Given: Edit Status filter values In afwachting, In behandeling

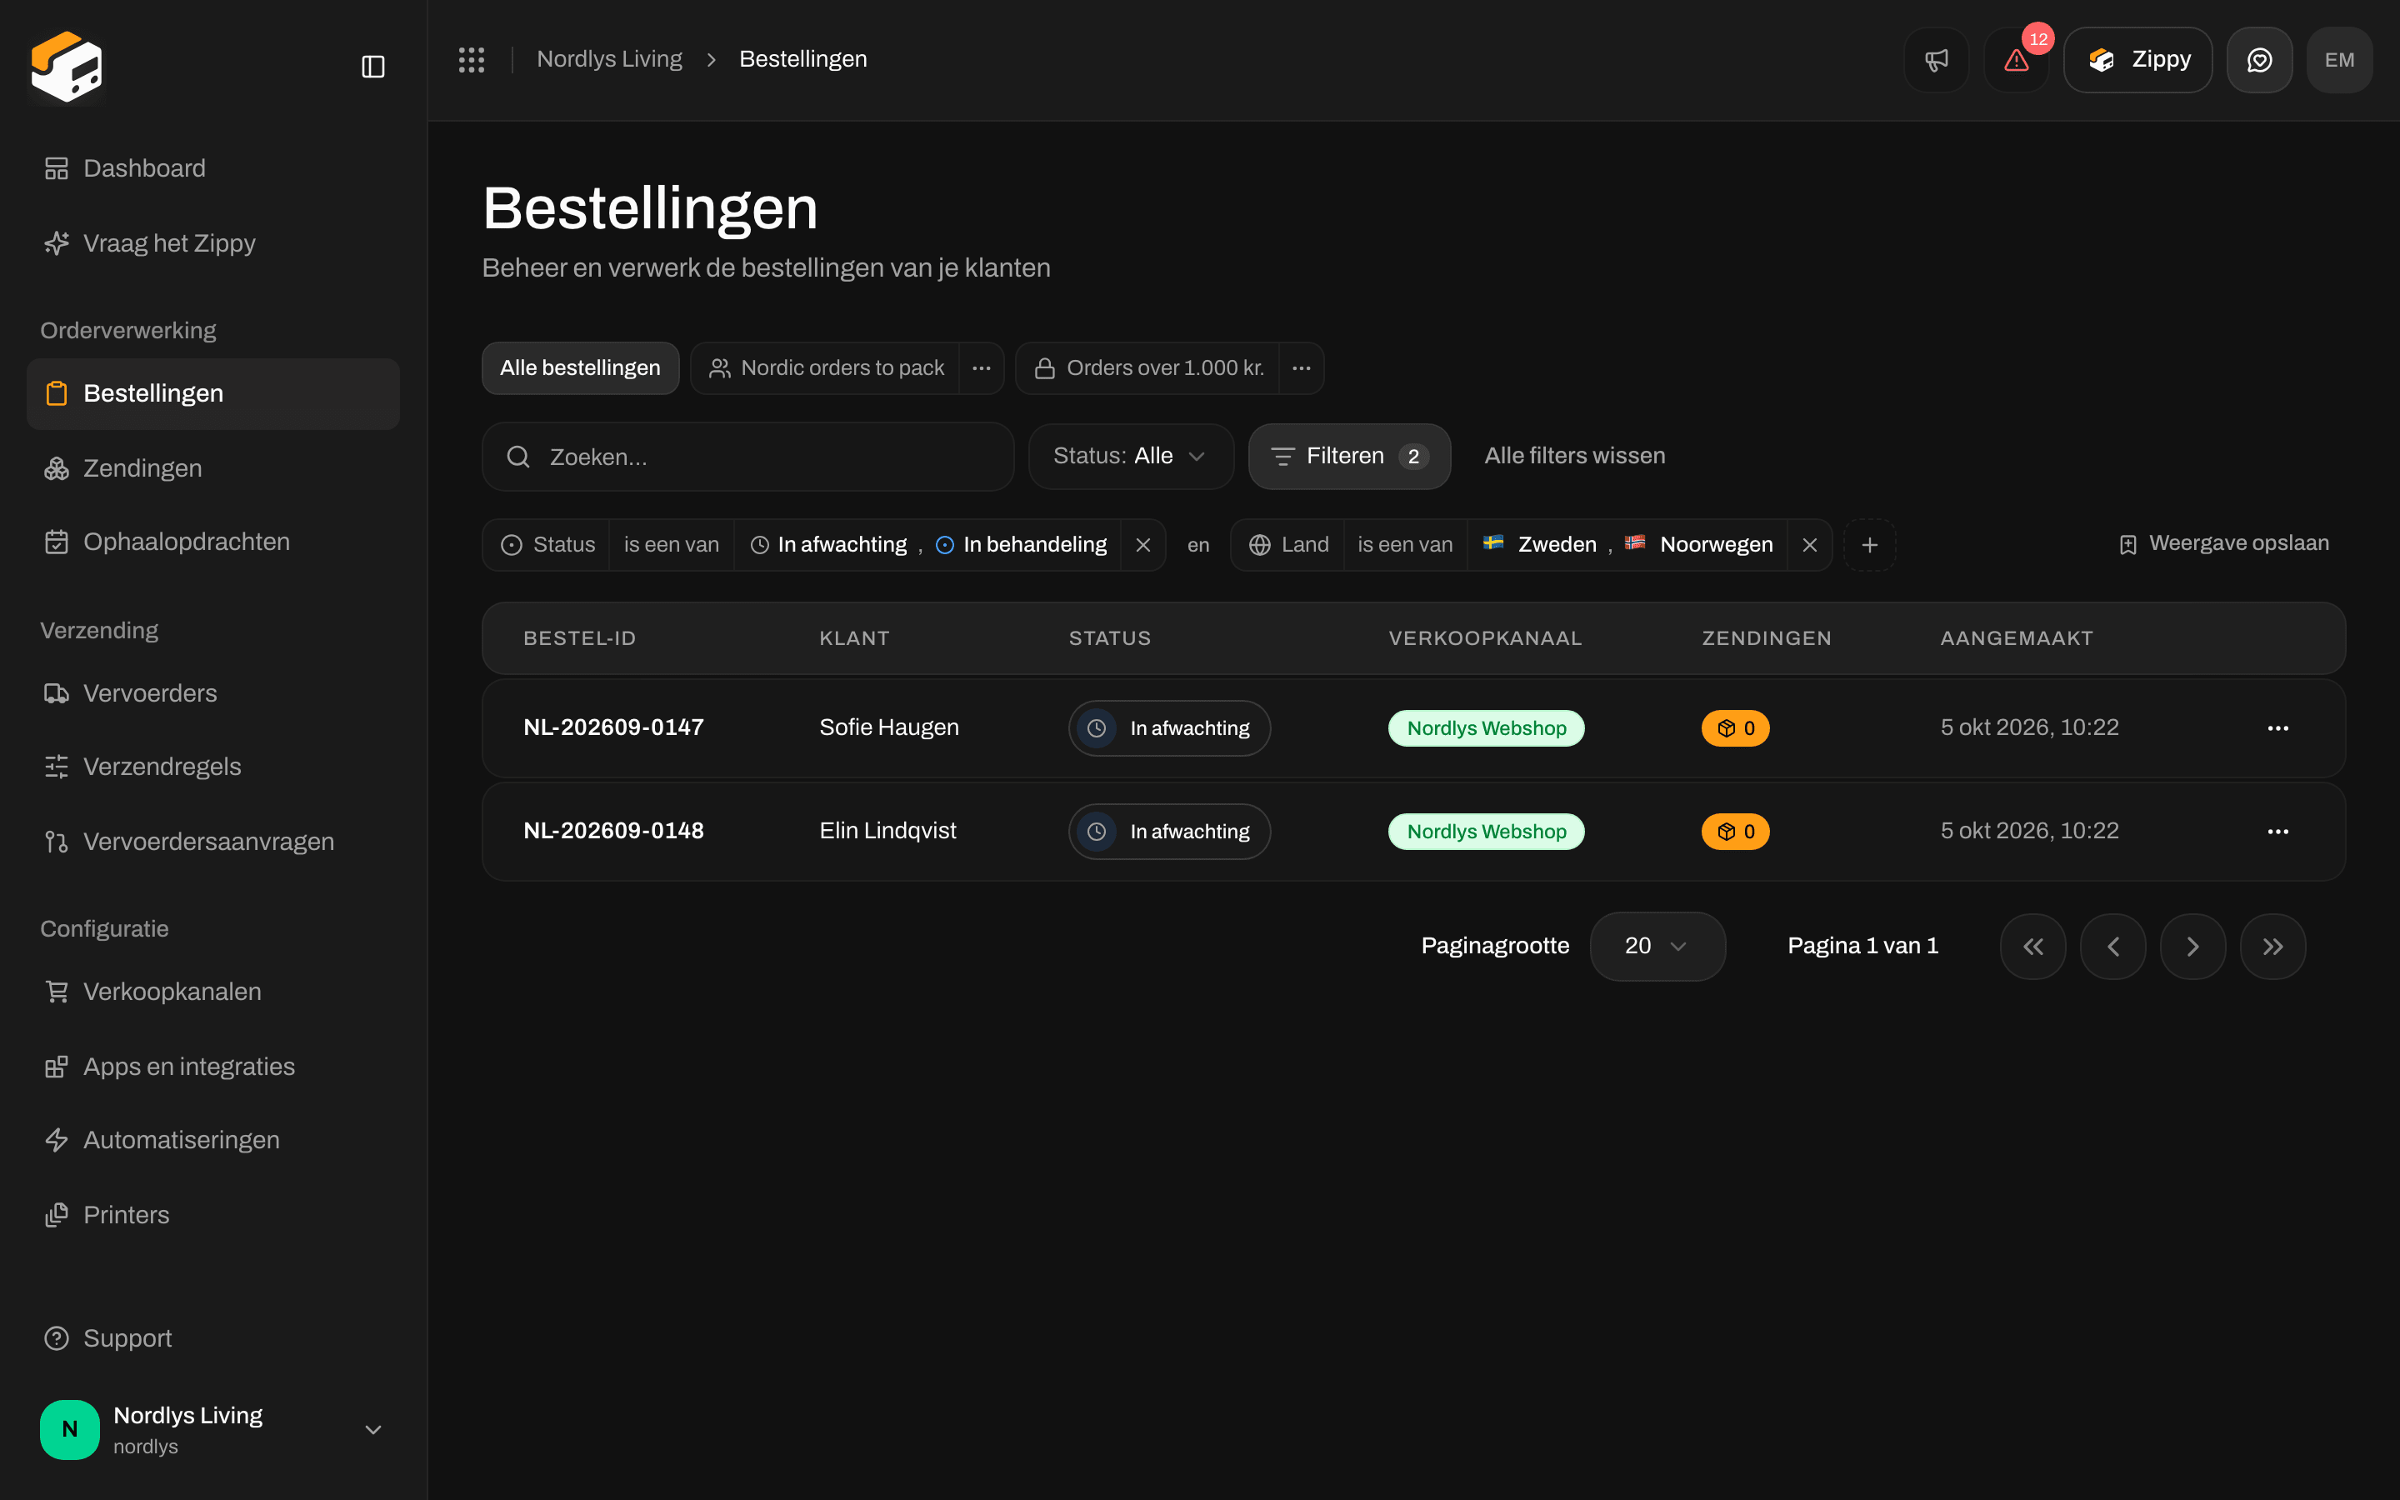Looking at the screenshot, I should click(x=927, y=545).
